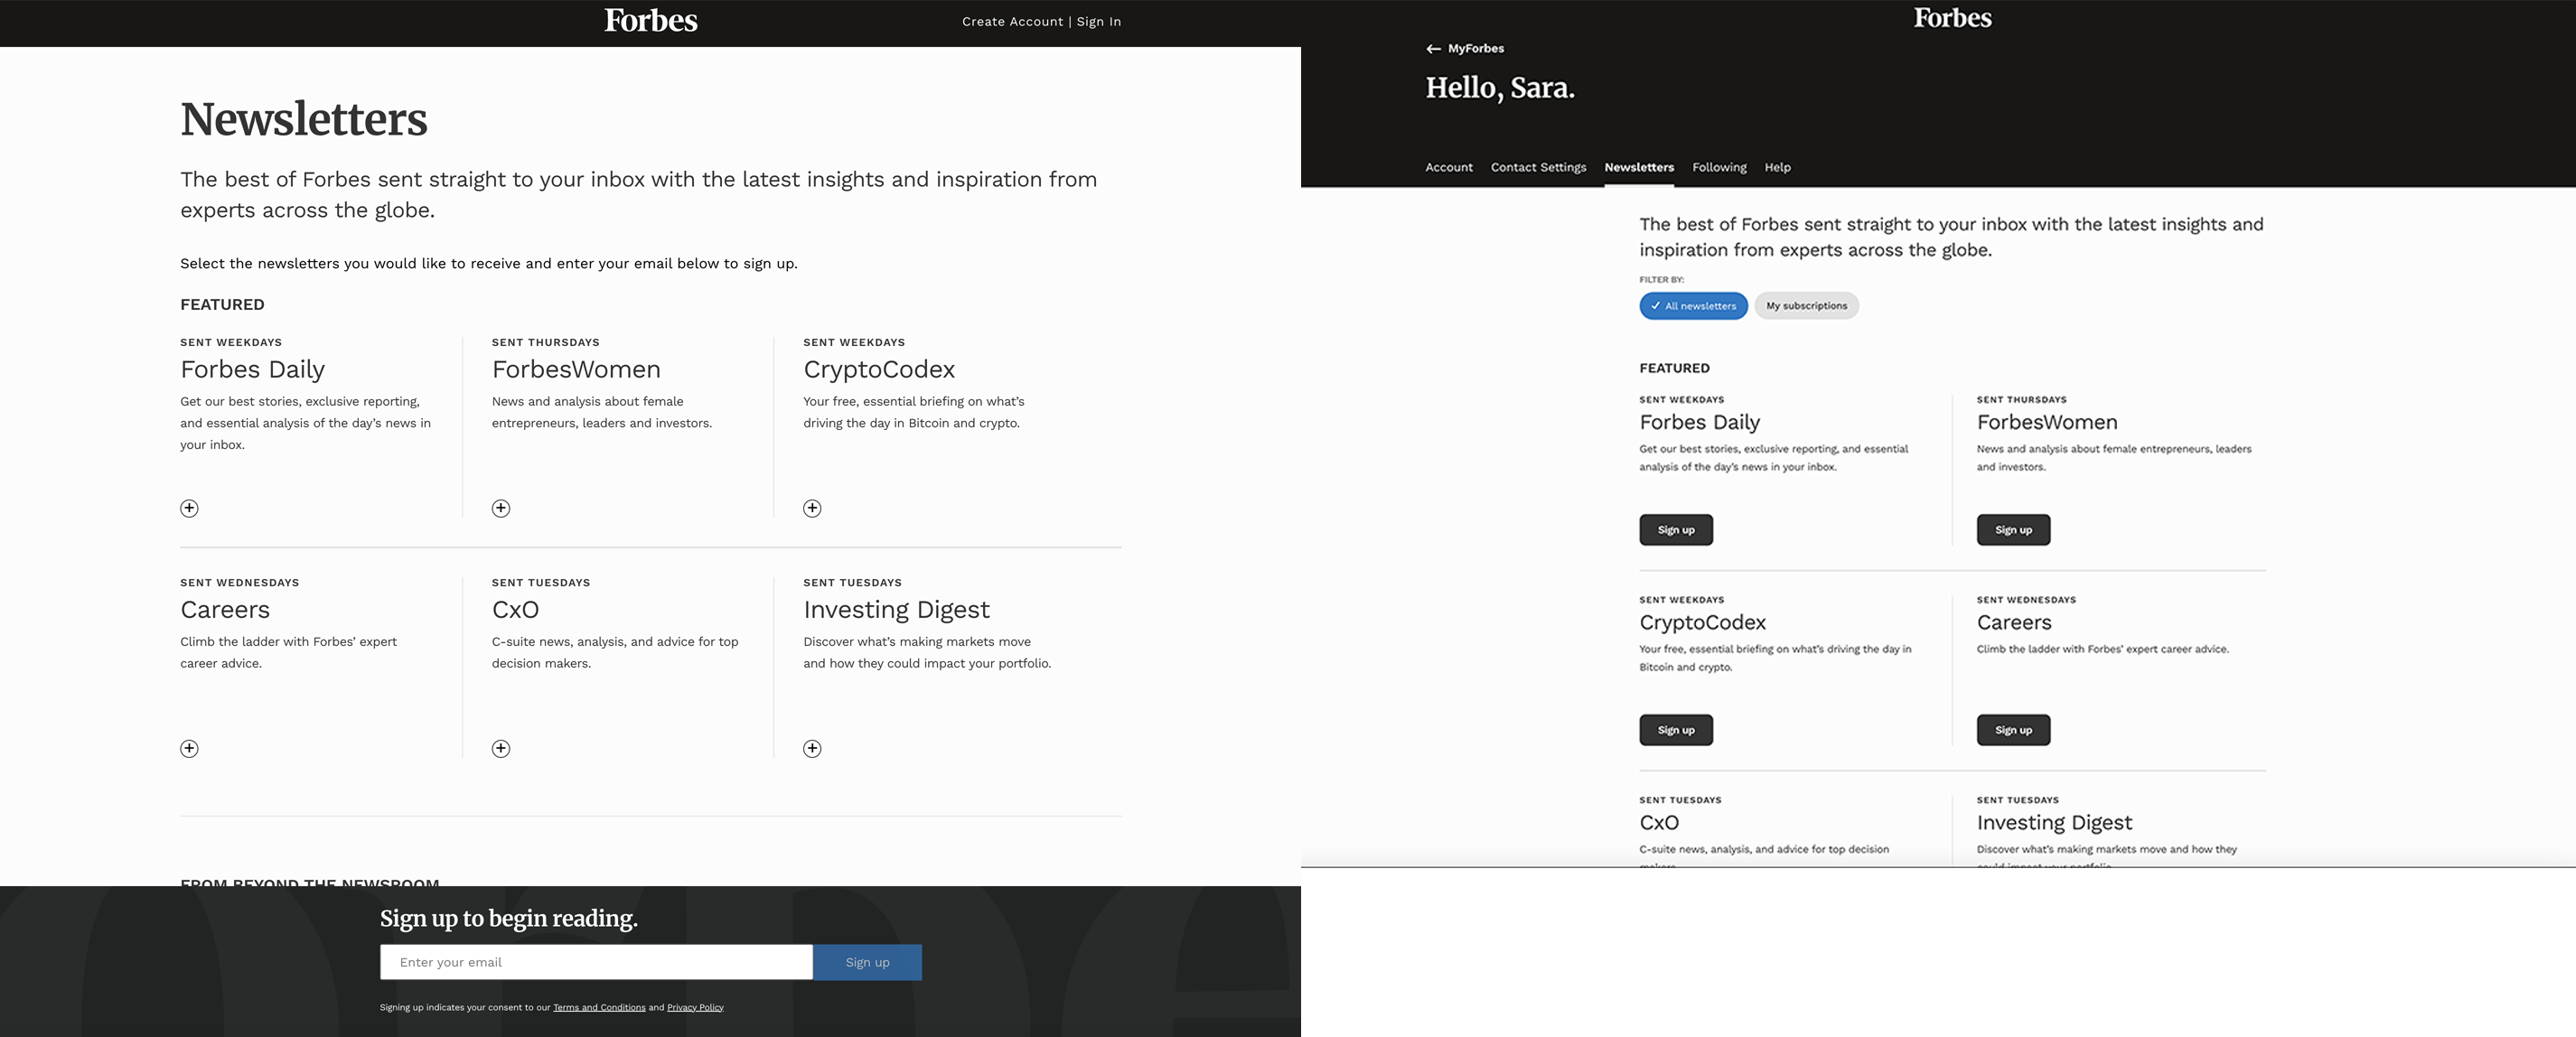Click ForbesWomen title on left page
The height and width of the screenshot is (1037, 2576).
[576, 370]
